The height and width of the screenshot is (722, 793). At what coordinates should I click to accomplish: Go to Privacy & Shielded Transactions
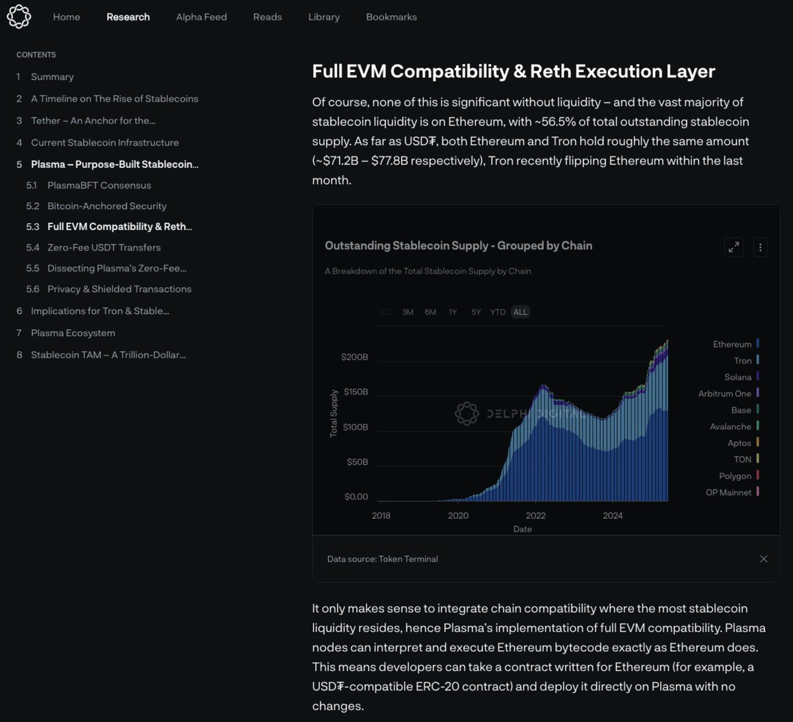119,289
